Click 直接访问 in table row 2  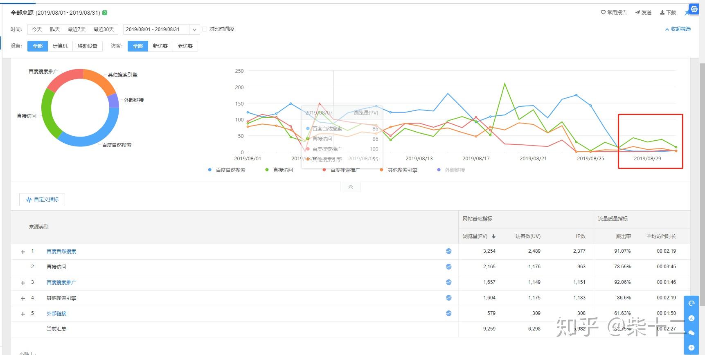56,267
